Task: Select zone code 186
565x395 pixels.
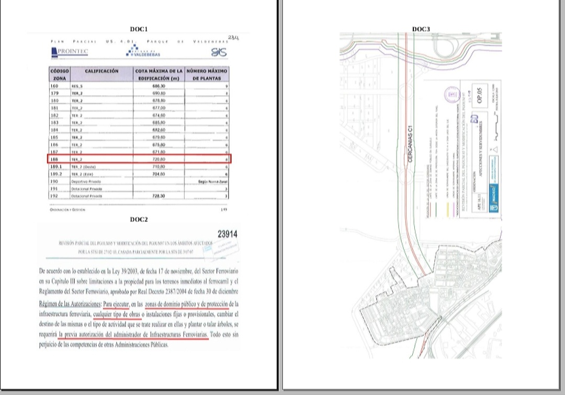Action: (54, 144)
